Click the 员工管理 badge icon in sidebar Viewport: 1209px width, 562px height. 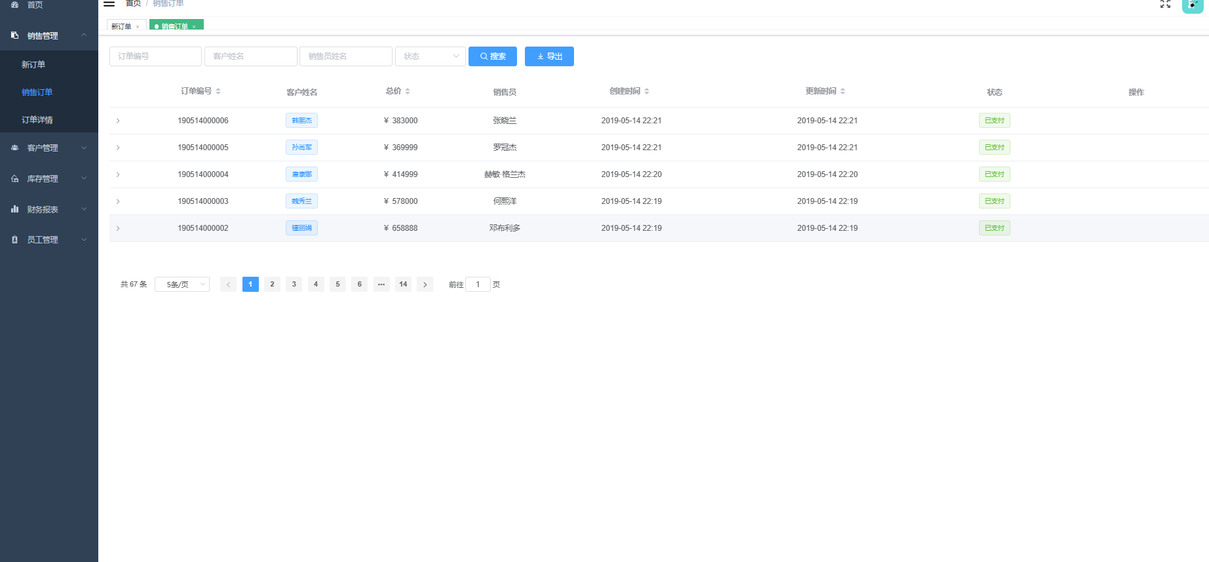pyautogui.click(x=15, y=240)
